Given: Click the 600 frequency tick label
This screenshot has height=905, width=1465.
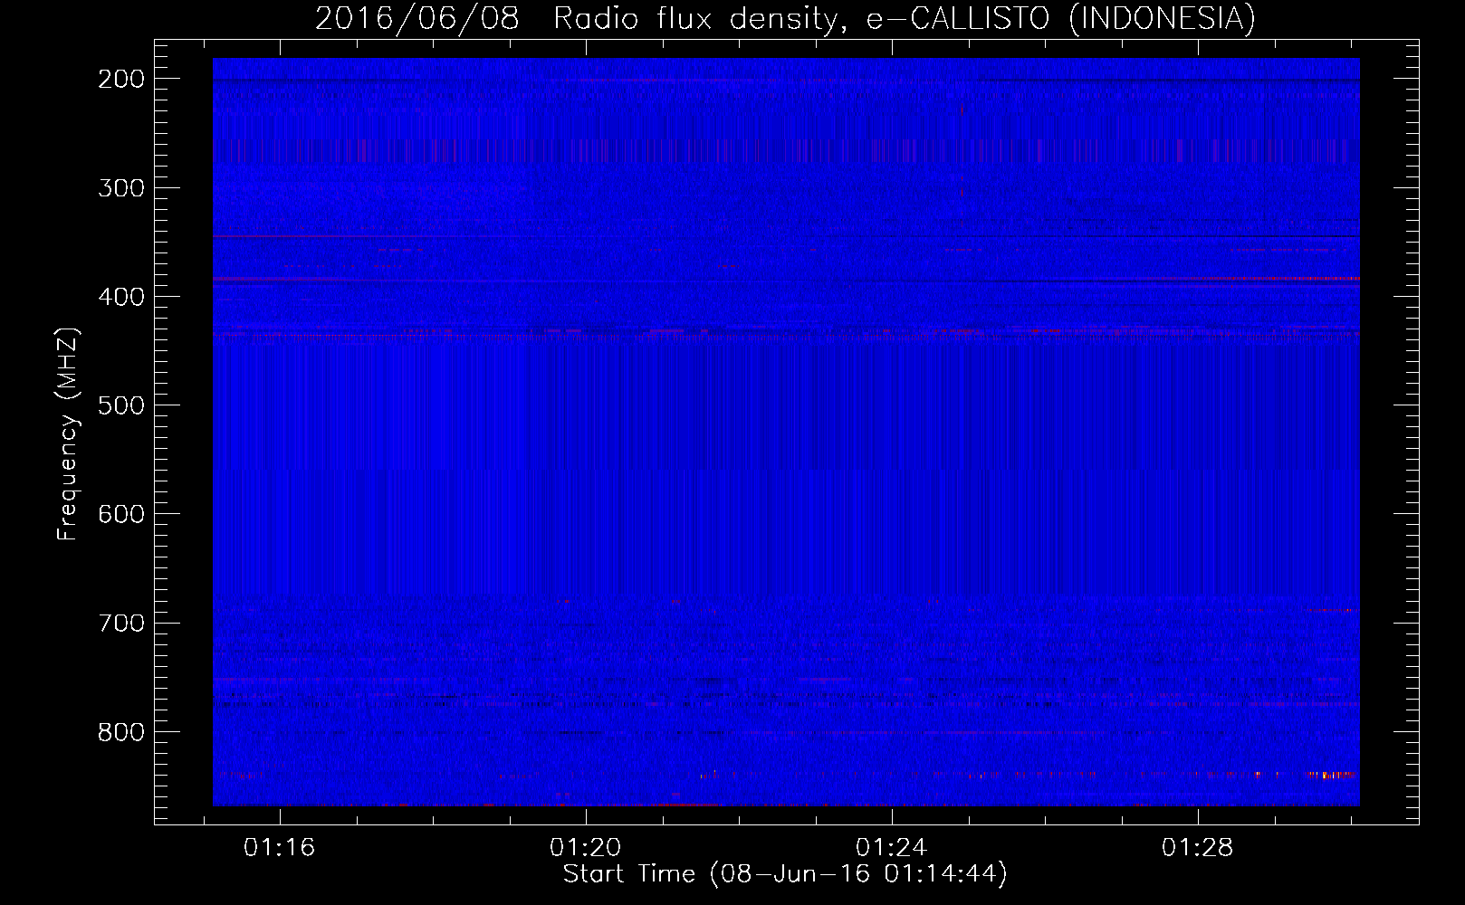Looking at the screenshot, I should tap(121, 514).
